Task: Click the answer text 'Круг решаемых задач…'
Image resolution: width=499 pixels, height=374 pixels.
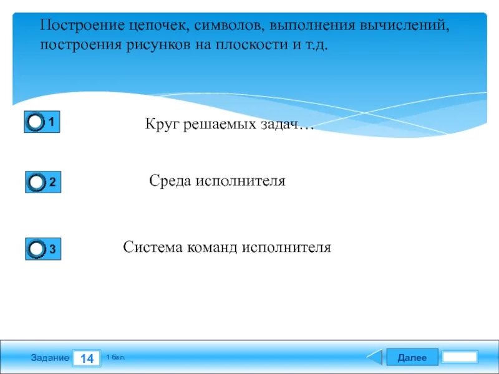Action: click(230, 123)
